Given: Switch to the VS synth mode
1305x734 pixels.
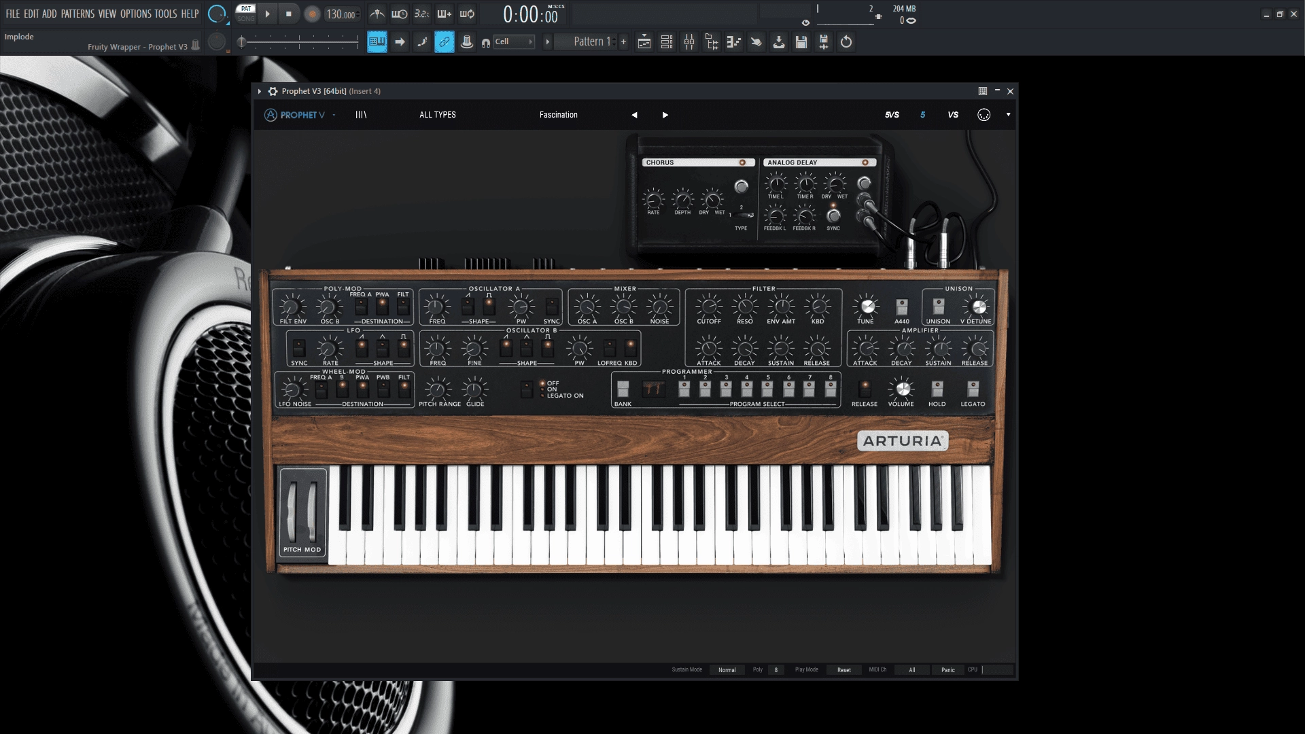Looking at the screenshot, I should tap(953, 115).
